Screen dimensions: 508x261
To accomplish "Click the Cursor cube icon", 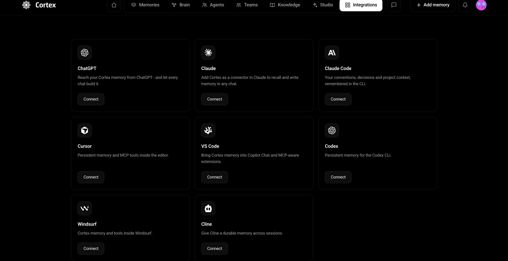I will 85,130.
